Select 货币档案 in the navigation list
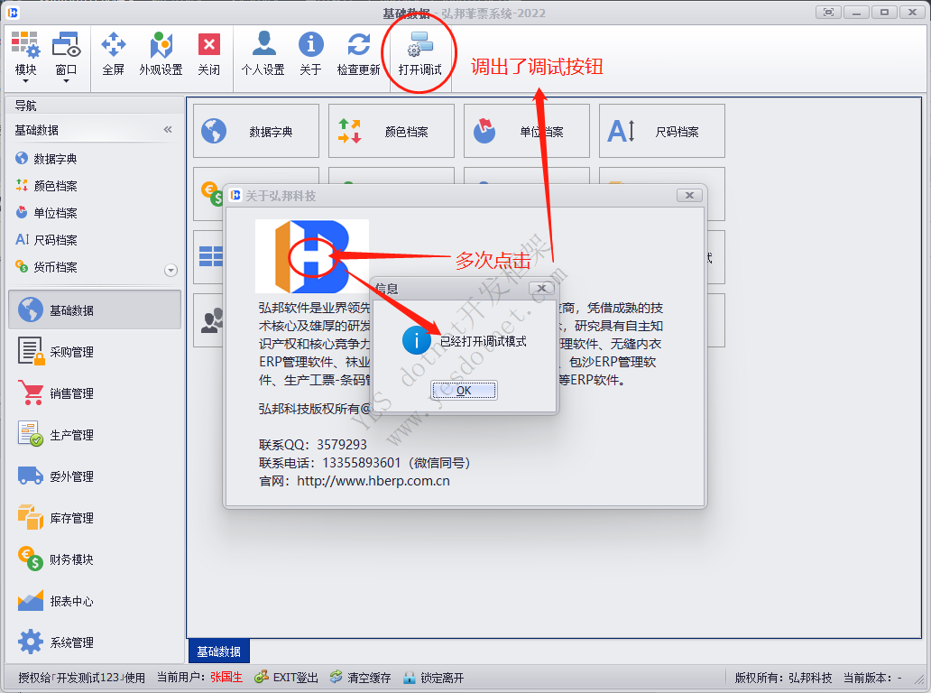This screenshot has height=693, width=931. point(55,267)
